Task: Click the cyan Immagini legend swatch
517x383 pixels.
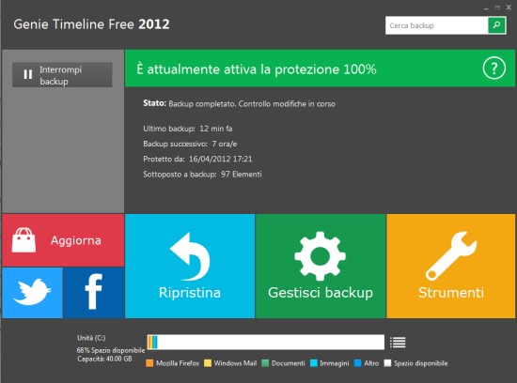Action: (314, 363)
